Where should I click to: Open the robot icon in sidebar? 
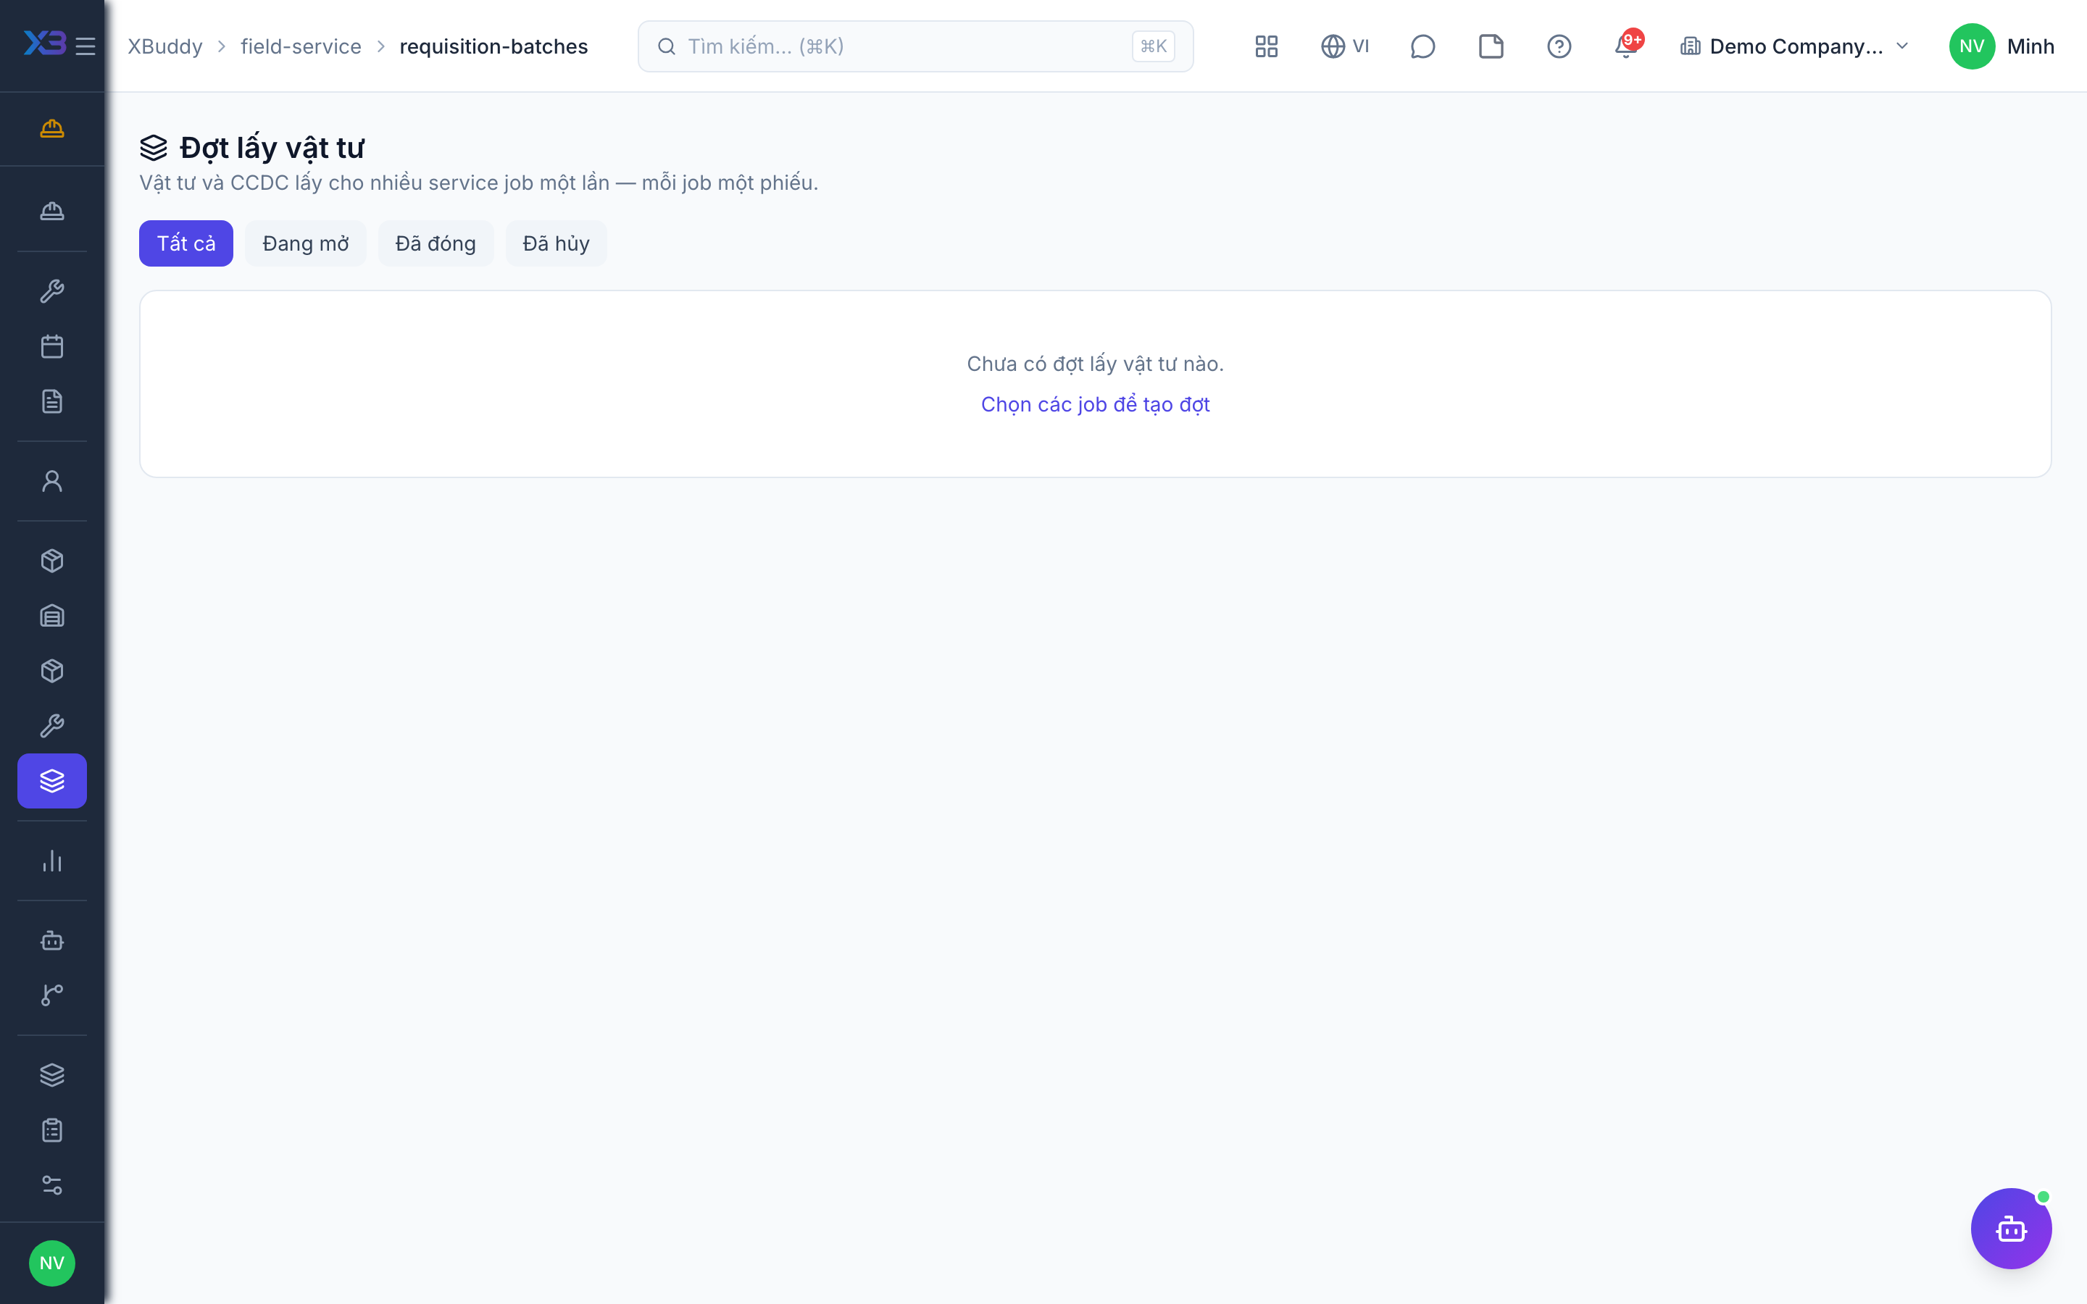click(51, 940)
